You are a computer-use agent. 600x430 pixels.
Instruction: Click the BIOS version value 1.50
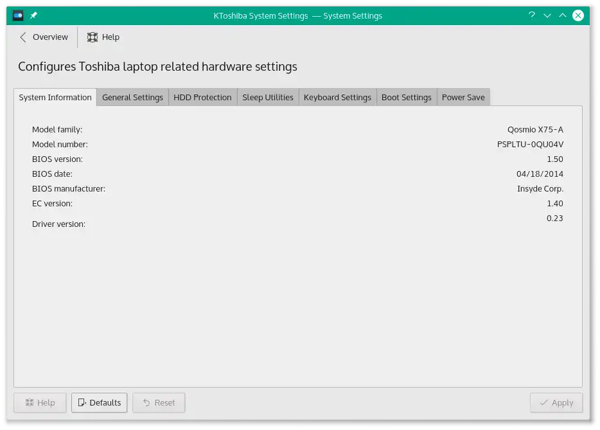click(x=555, y=159)
